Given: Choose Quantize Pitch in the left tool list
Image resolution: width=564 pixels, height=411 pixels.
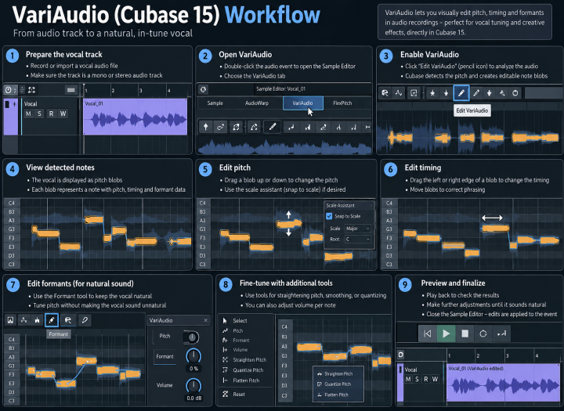Looking at the screenshot, I should point(243,370).
